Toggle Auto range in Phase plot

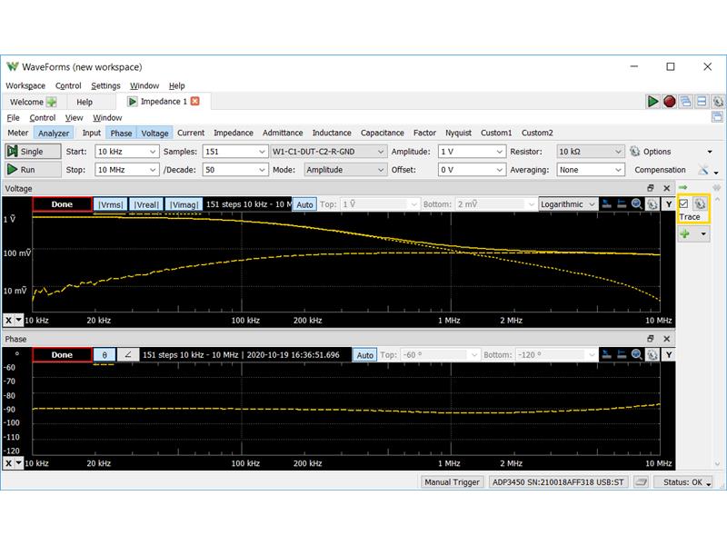click(x=365, y=355)
